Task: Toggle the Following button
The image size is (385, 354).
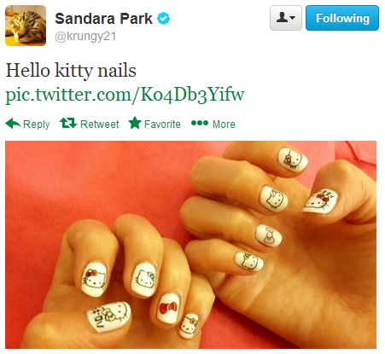Action: click(x=342, y=18)
